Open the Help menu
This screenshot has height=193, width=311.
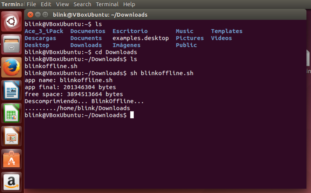(x=129, y=4)
